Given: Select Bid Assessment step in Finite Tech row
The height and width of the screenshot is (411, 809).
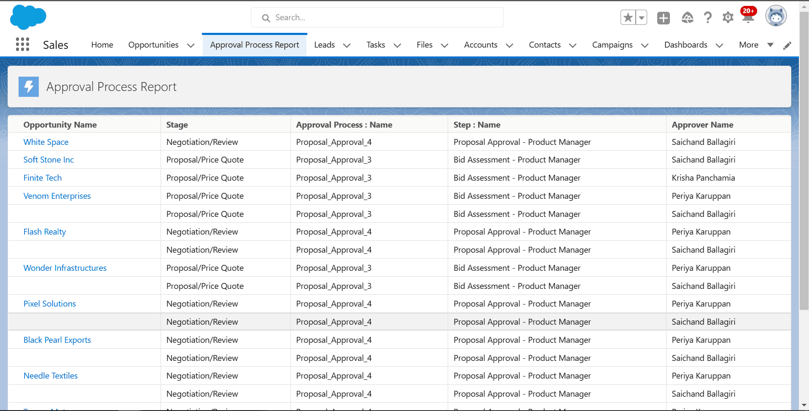Looking at the screenshot, I should coord(517,178).
